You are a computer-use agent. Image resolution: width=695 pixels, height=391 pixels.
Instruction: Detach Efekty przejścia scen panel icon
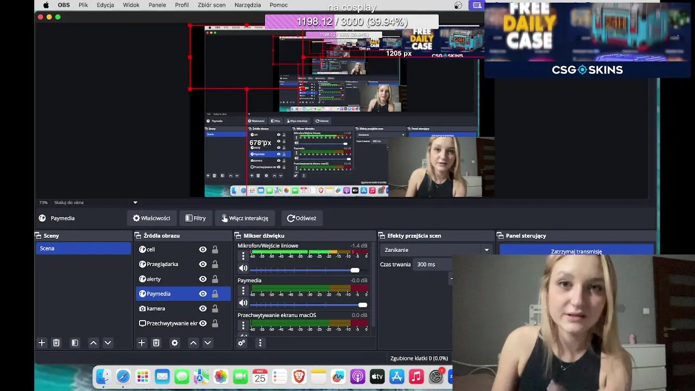pos(382,236)
